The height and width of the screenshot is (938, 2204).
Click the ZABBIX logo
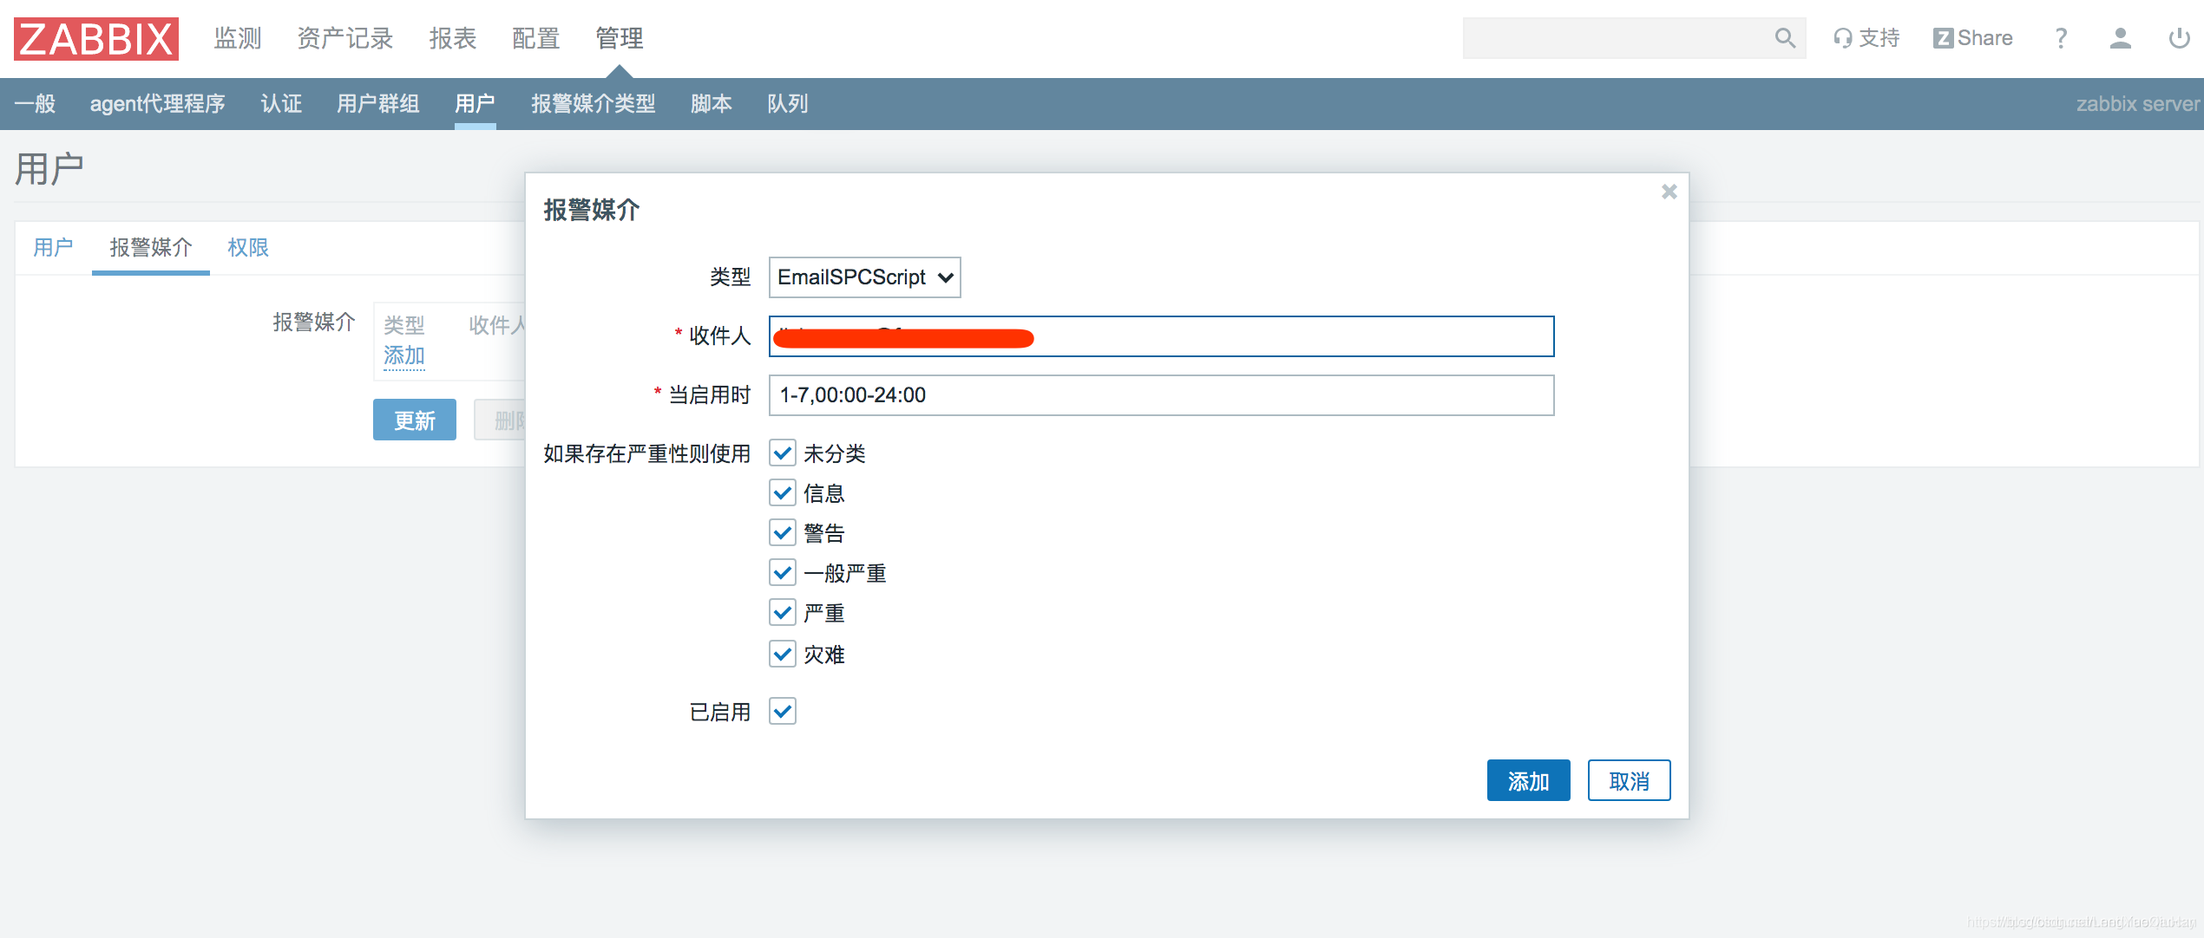click(96, 39)
